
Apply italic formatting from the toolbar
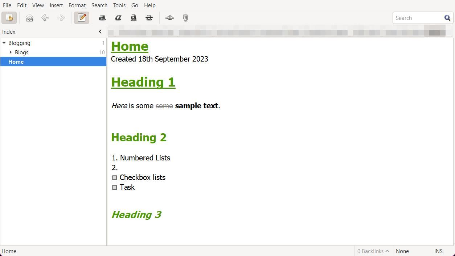click(118, 18)
